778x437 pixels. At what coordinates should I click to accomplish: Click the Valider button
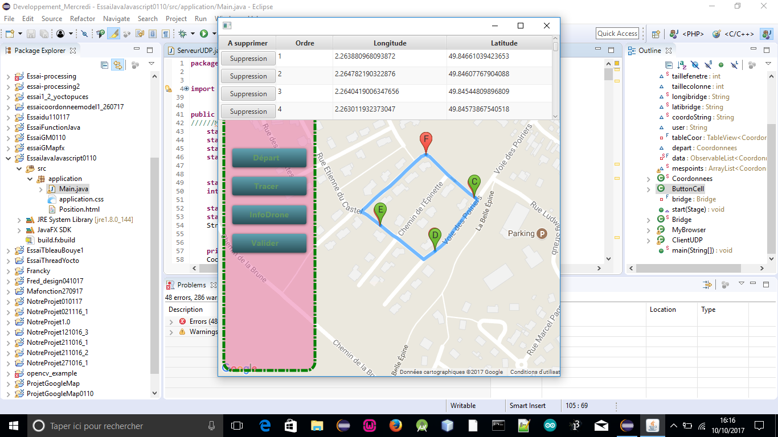(269, 243)
